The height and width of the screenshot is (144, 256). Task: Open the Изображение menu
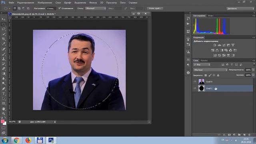pos(45,3)
